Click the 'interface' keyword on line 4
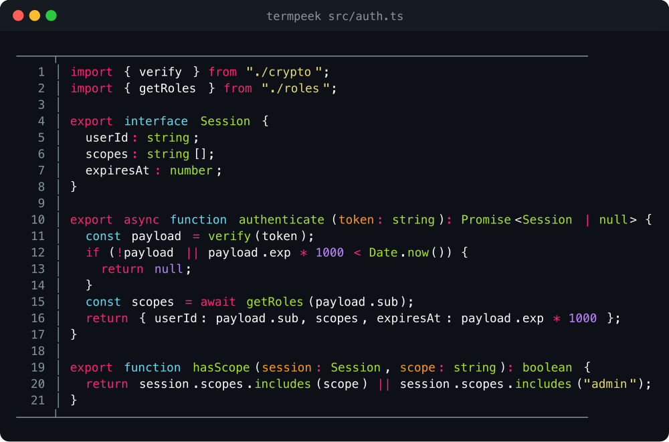The width and height of the screenshot is (669, 442). click(156, 121)
